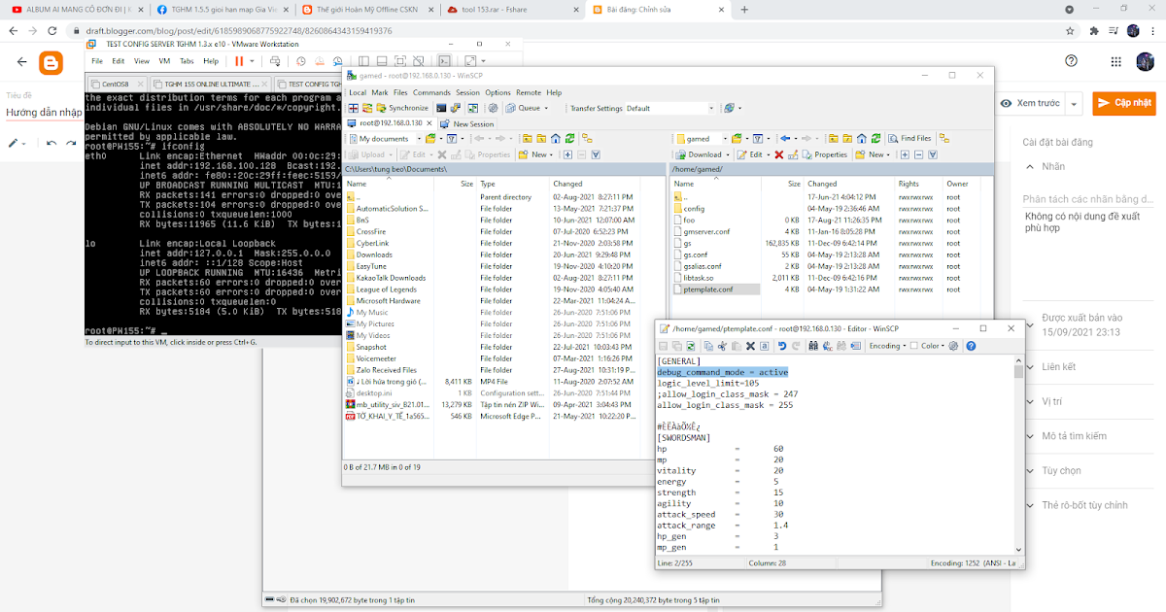The image size is (1166, 612).
Task: Click the Find Files button
Action: pyautogui.click(x=909, y=139)
